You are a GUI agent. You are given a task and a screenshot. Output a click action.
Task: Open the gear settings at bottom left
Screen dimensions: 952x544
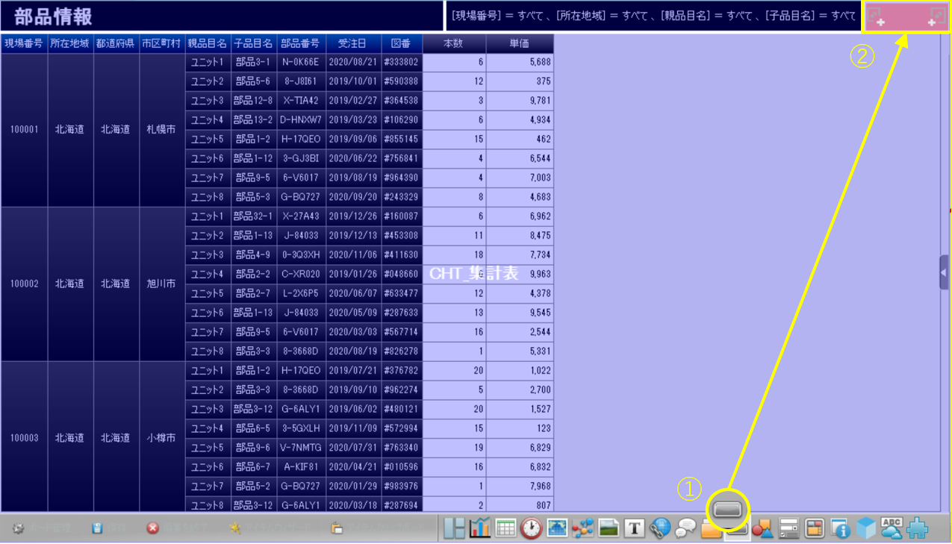pos(19,528)
